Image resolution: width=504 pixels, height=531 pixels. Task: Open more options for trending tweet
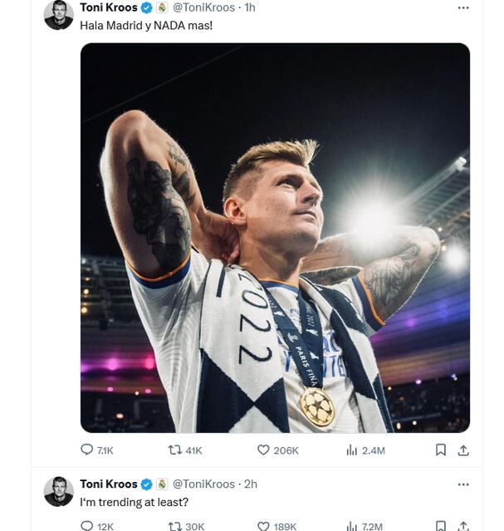click(x=463, y=484)
